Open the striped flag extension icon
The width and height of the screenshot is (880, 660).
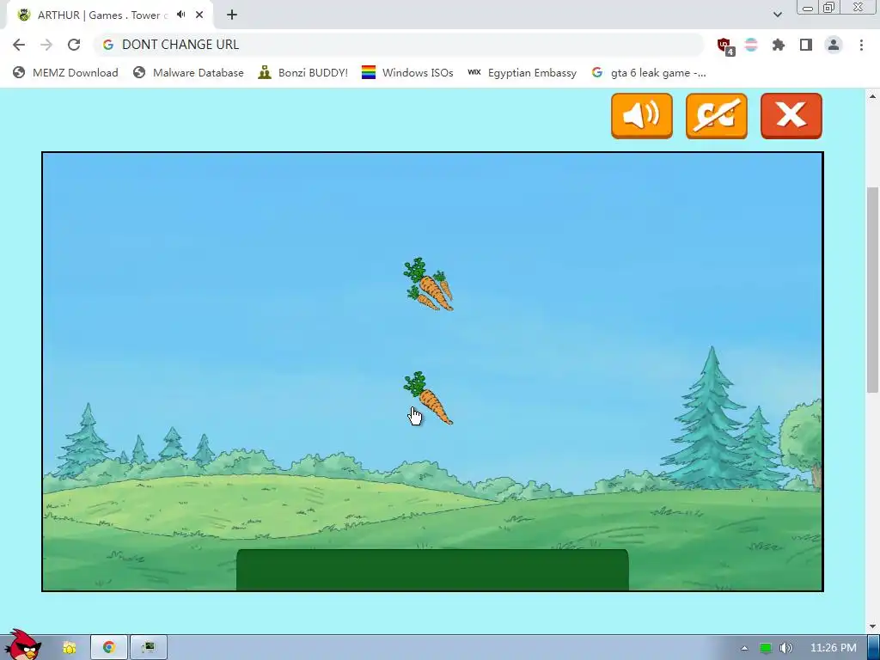[751, 45]
